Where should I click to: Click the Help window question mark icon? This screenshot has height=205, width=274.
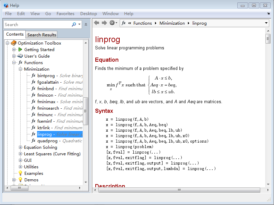tap(6, 5)
